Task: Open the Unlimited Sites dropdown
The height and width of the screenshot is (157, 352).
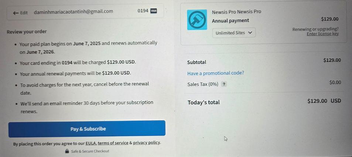Action: 234,33
